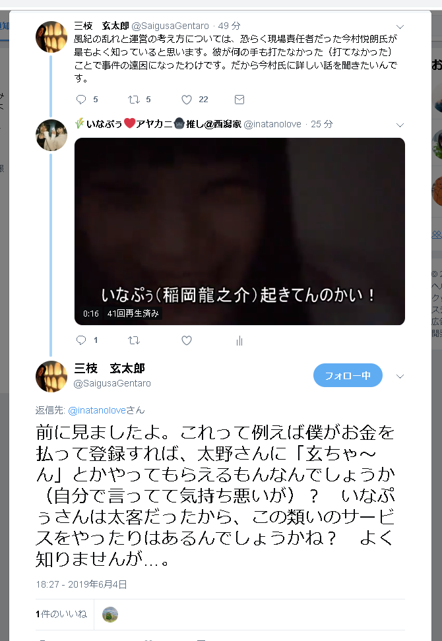Viewport: 442px width, 641px height.
Task: Open @inatanolove reply-to link
Action: pos(97,410)
